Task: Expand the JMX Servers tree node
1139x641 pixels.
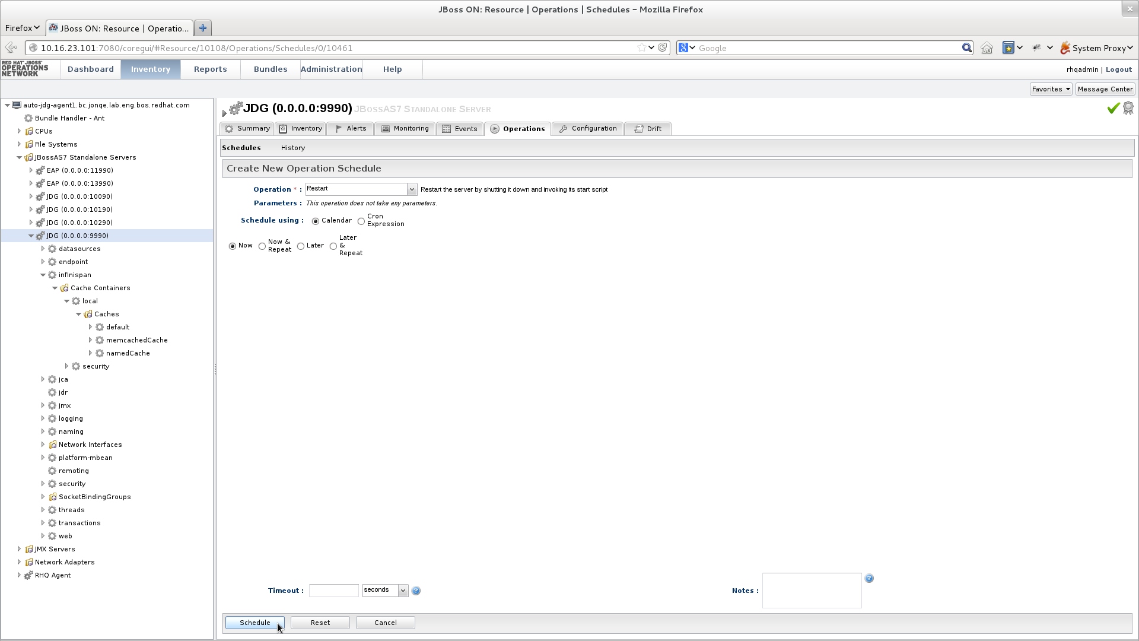Action: [x=19, y=550]
